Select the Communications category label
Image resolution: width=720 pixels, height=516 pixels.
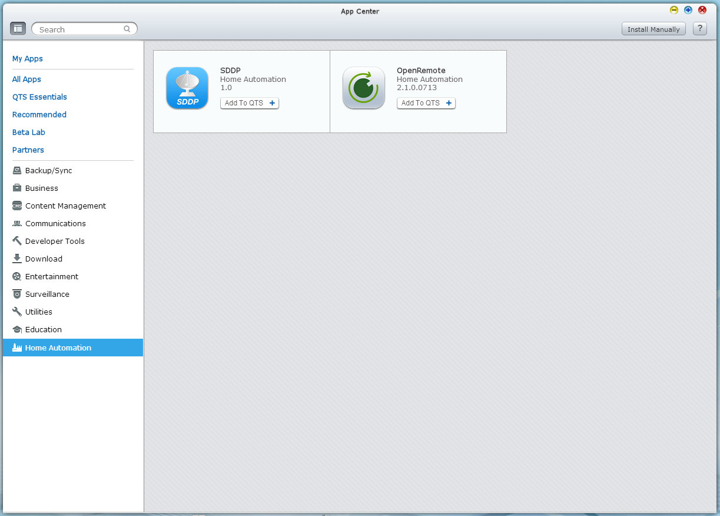tap(55, 223)
